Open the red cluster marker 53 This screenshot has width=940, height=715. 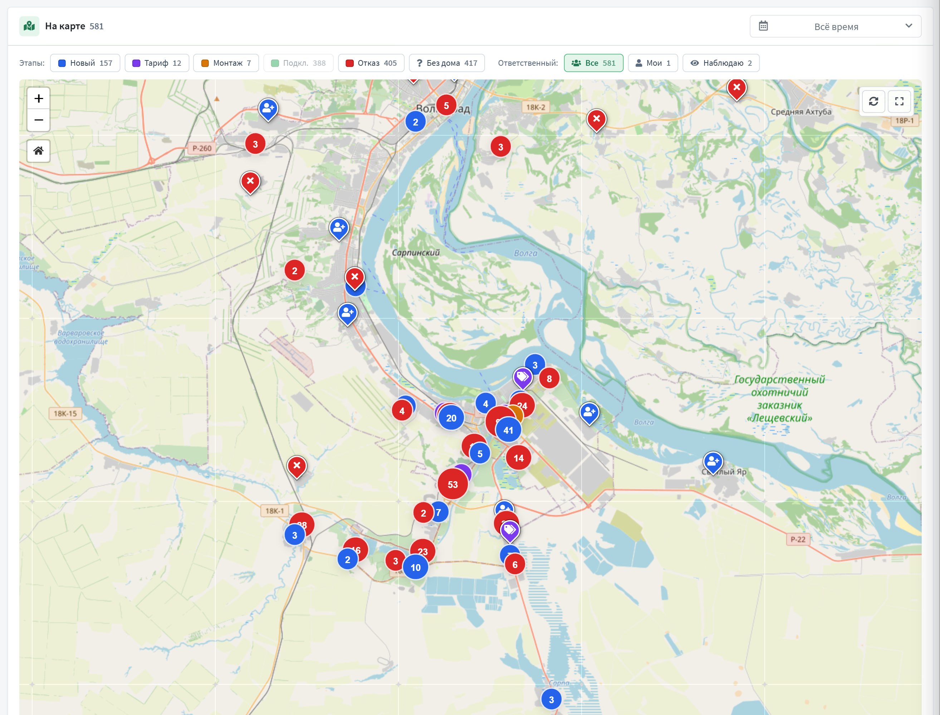tap(452, 484)
